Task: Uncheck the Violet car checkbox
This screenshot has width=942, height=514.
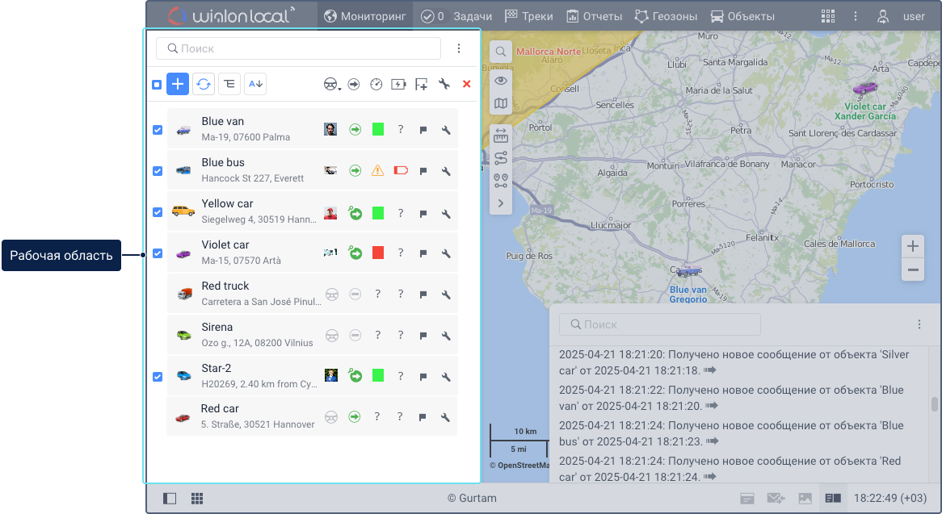Action: pos(158,253)
